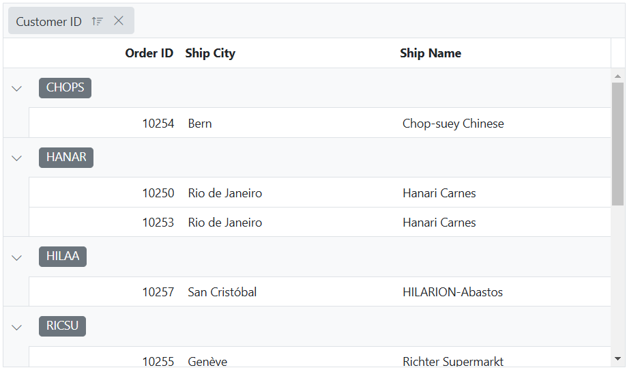Click the scrollbar down arrow

pos(618,359)
